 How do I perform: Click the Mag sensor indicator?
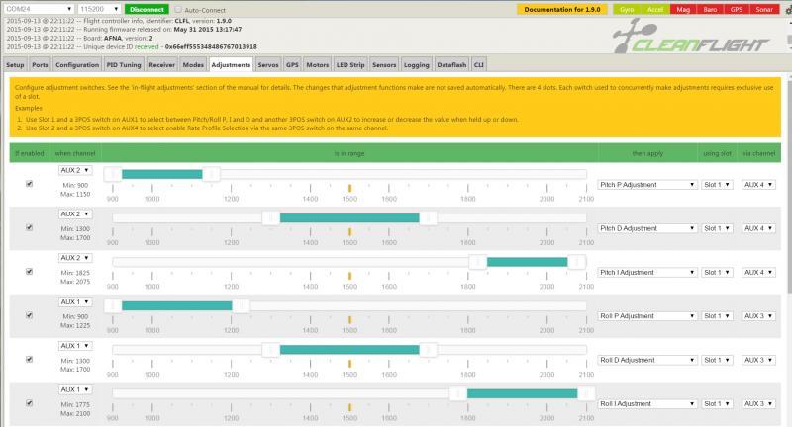(x=683, y=9)
